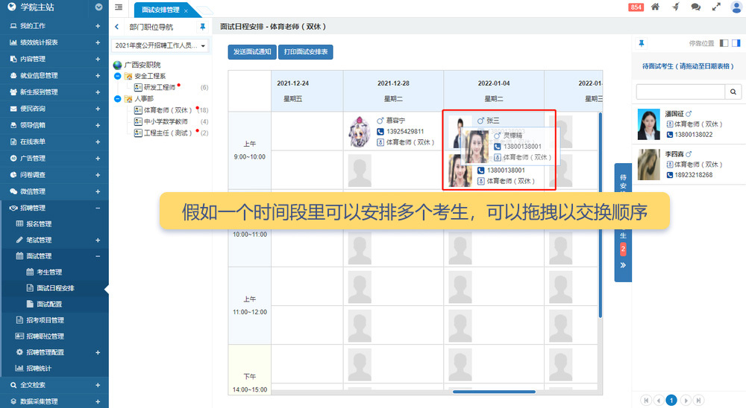Click the candidate search input field

point(680,92)
